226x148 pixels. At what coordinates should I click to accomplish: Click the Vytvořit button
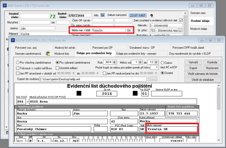tap(193, 62)
